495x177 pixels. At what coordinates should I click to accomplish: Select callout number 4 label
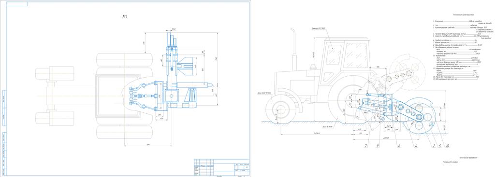pos(416,146)
